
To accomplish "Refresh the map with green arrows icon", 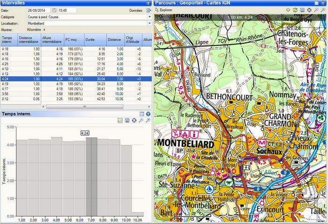I will click(x=295, y=10).
